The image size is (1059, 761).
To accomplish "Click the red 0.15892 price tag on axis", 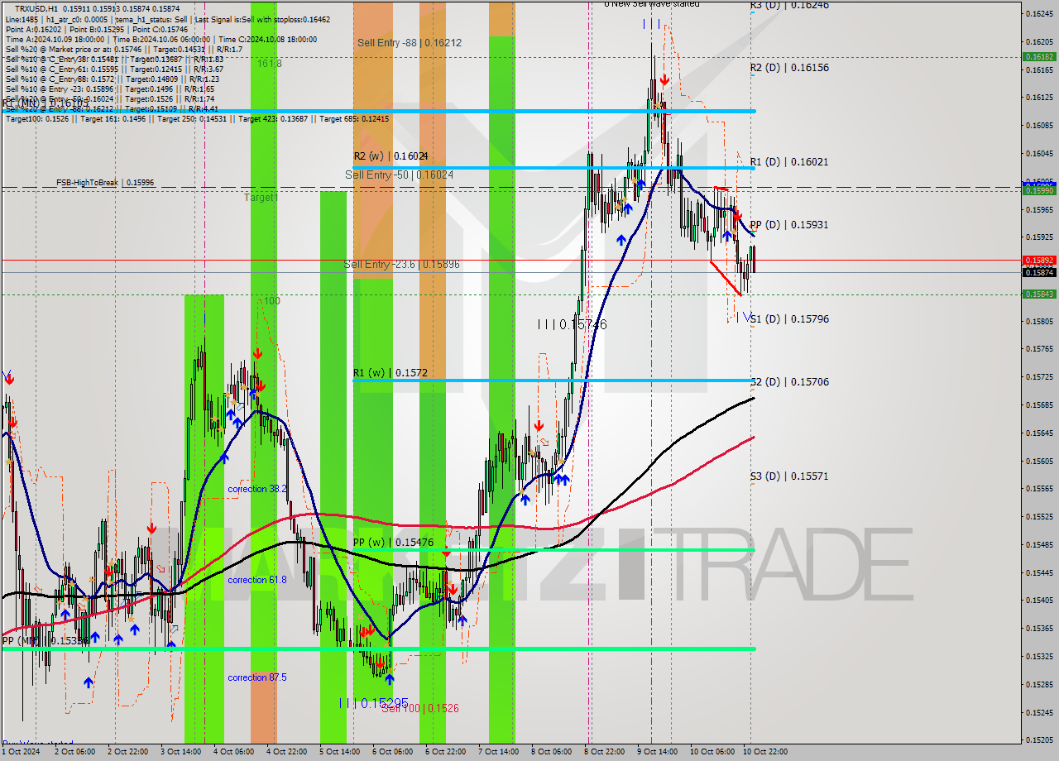I will pos(1039,260).
